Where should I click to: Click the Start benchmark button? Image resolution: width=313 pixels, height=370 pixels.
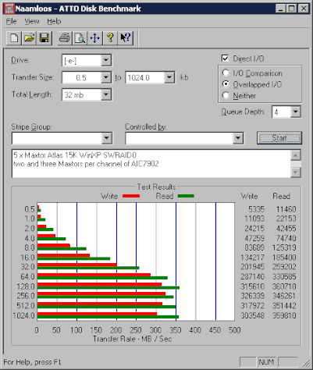coord(279,137)
